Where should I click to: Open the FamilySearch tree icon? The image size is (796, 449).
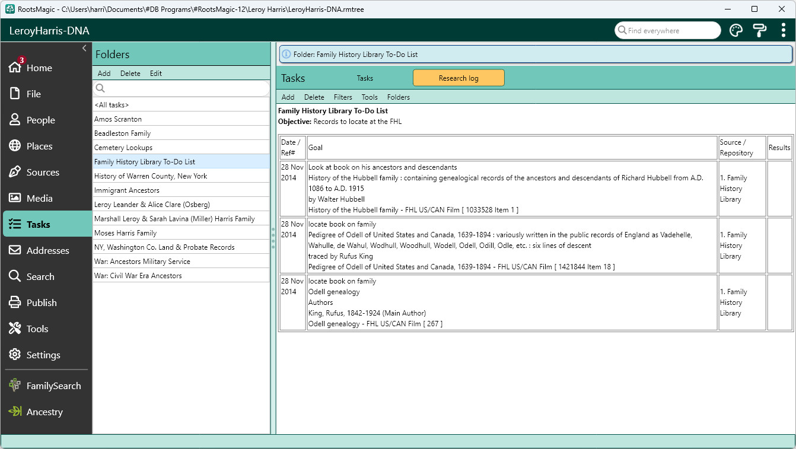click(x=15, y=386)
